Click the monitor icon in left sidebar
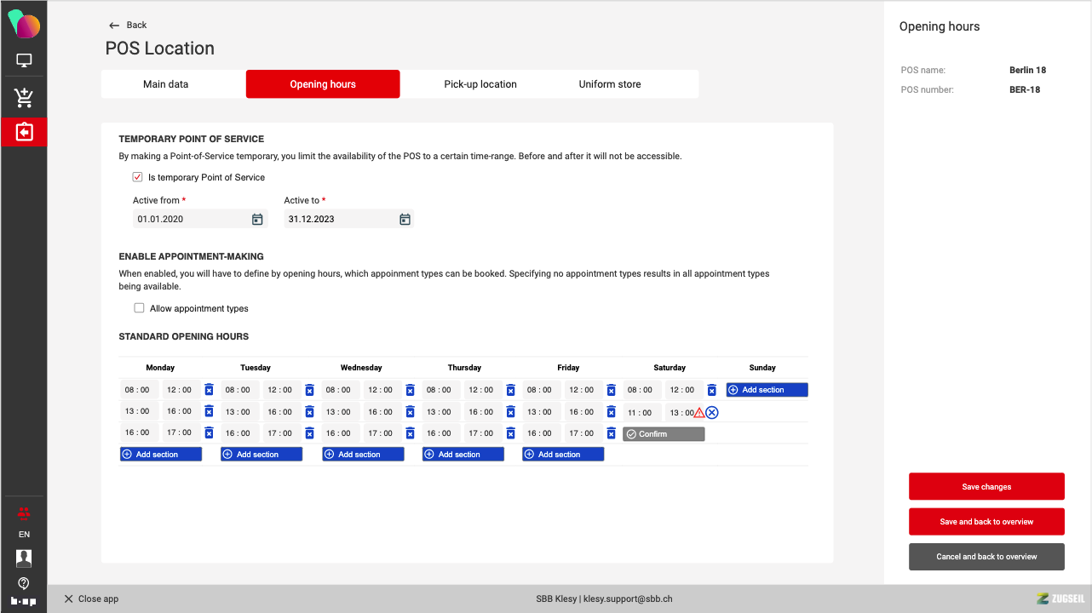 pos(24,60)
